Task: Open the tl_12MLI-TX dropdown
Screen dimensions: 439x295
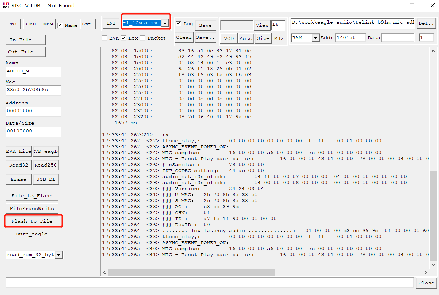Action: click(165, 22)
